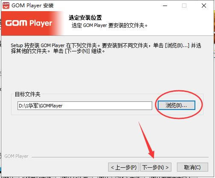Screen dimensions: 215x178
Task: Minimize the GOM Player setup window
Action: click(165, 6)
